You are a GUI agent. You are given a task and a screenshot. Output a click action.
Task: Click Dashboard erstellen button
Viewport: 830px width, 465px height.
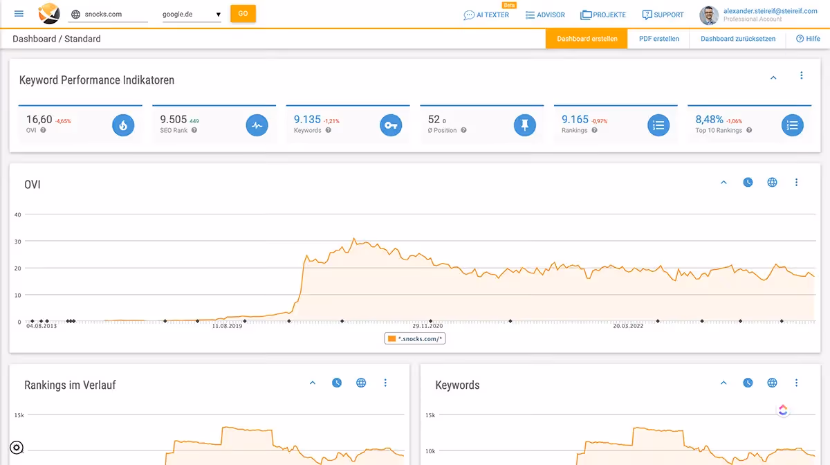[x=587, y=39]
